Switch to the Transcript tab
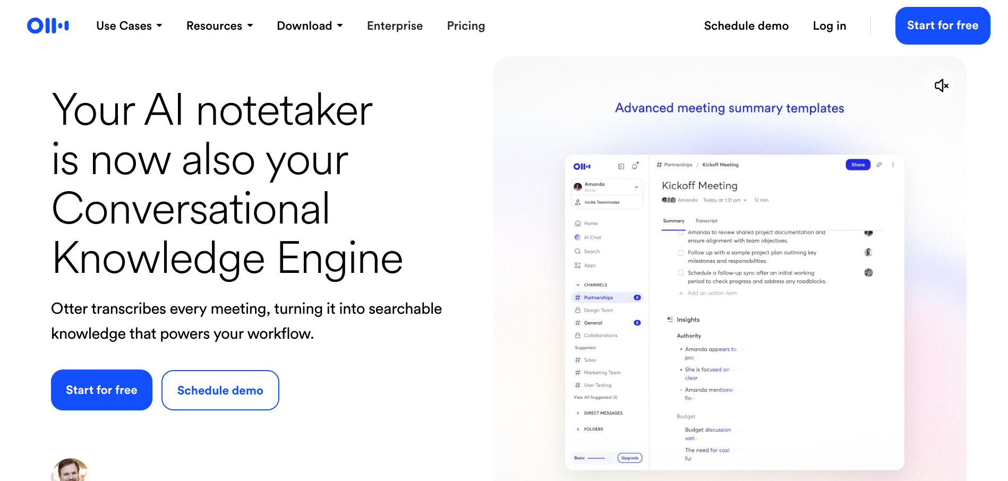The width and height of the screenshot is (1008, 481). [706, 221]
